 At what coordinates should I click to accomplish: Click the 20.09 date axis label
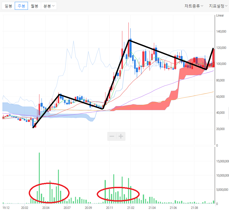pos(88,208)
